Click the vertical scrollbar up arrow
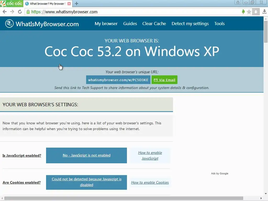The image size is (268, 201). pos(266,19)
